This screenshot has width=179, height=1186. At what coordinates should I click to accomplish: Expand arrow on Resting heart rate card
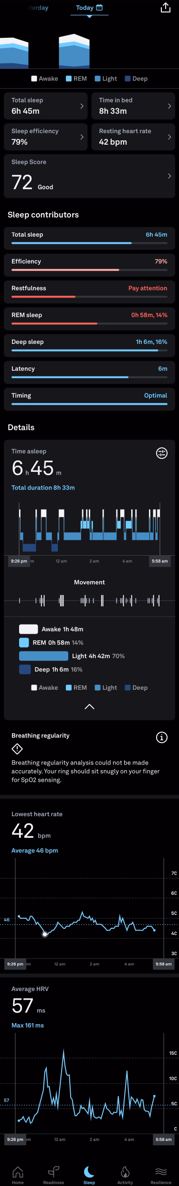169,137
